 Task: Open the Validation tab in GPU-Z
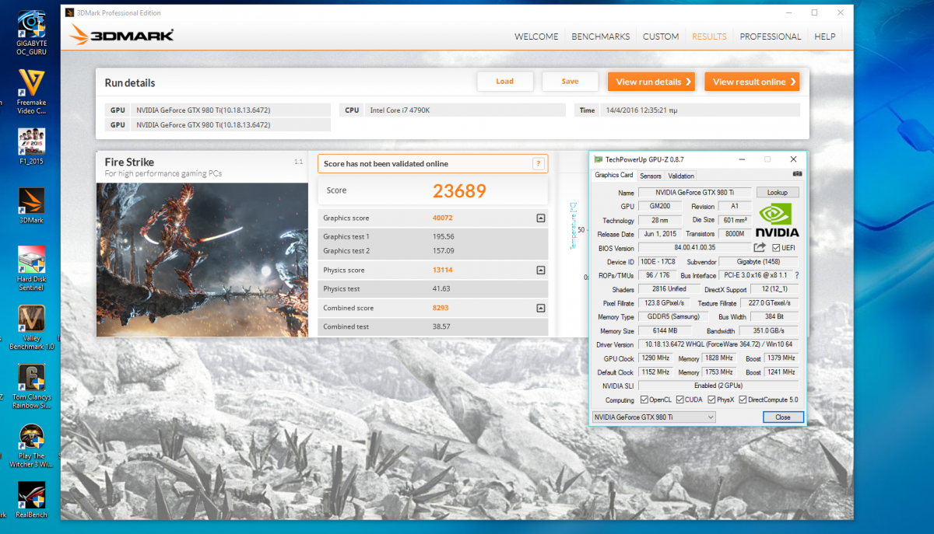point(681,176)
